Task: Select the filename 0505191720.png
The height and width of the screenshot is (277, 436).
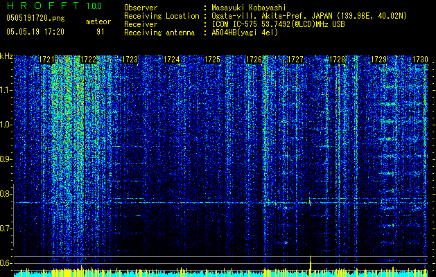Action: (35, 19)
